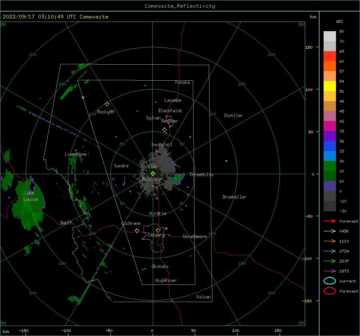Viewport: 360px width, 336px height.
Task: Click the Sundre label
Action: 121,165
